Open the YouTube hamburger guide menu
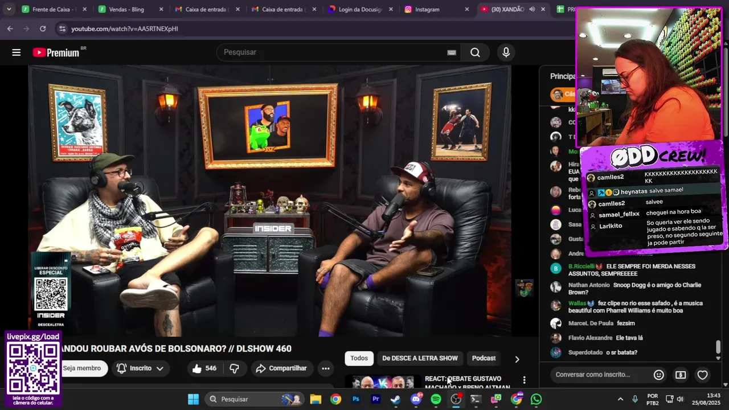Viewport: 729px width, 410px height. tap(16, 52)
